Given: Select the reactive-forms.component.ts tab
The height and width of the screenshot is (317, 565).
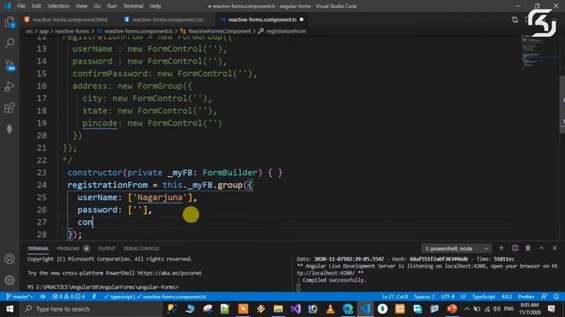Looking at the screenshot, I should (x=262, y=19).
